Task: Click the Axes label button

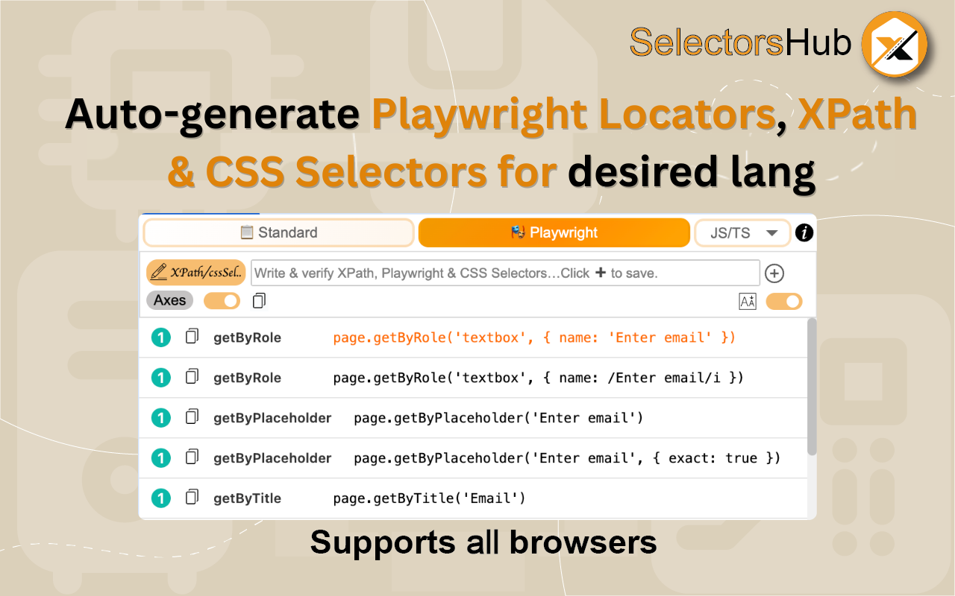Action: (x=169, y=301)
